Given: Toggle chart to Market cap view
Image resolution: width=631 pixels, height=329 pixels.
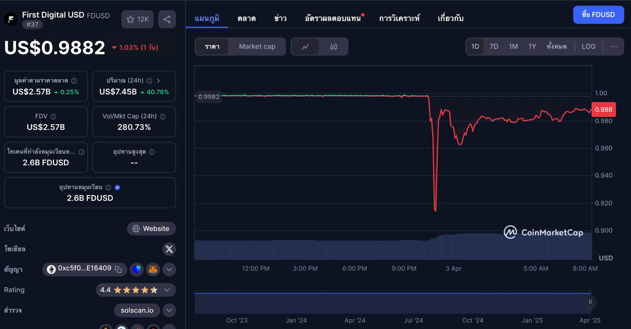Looking at the screenshot, I should click(257, 47).
